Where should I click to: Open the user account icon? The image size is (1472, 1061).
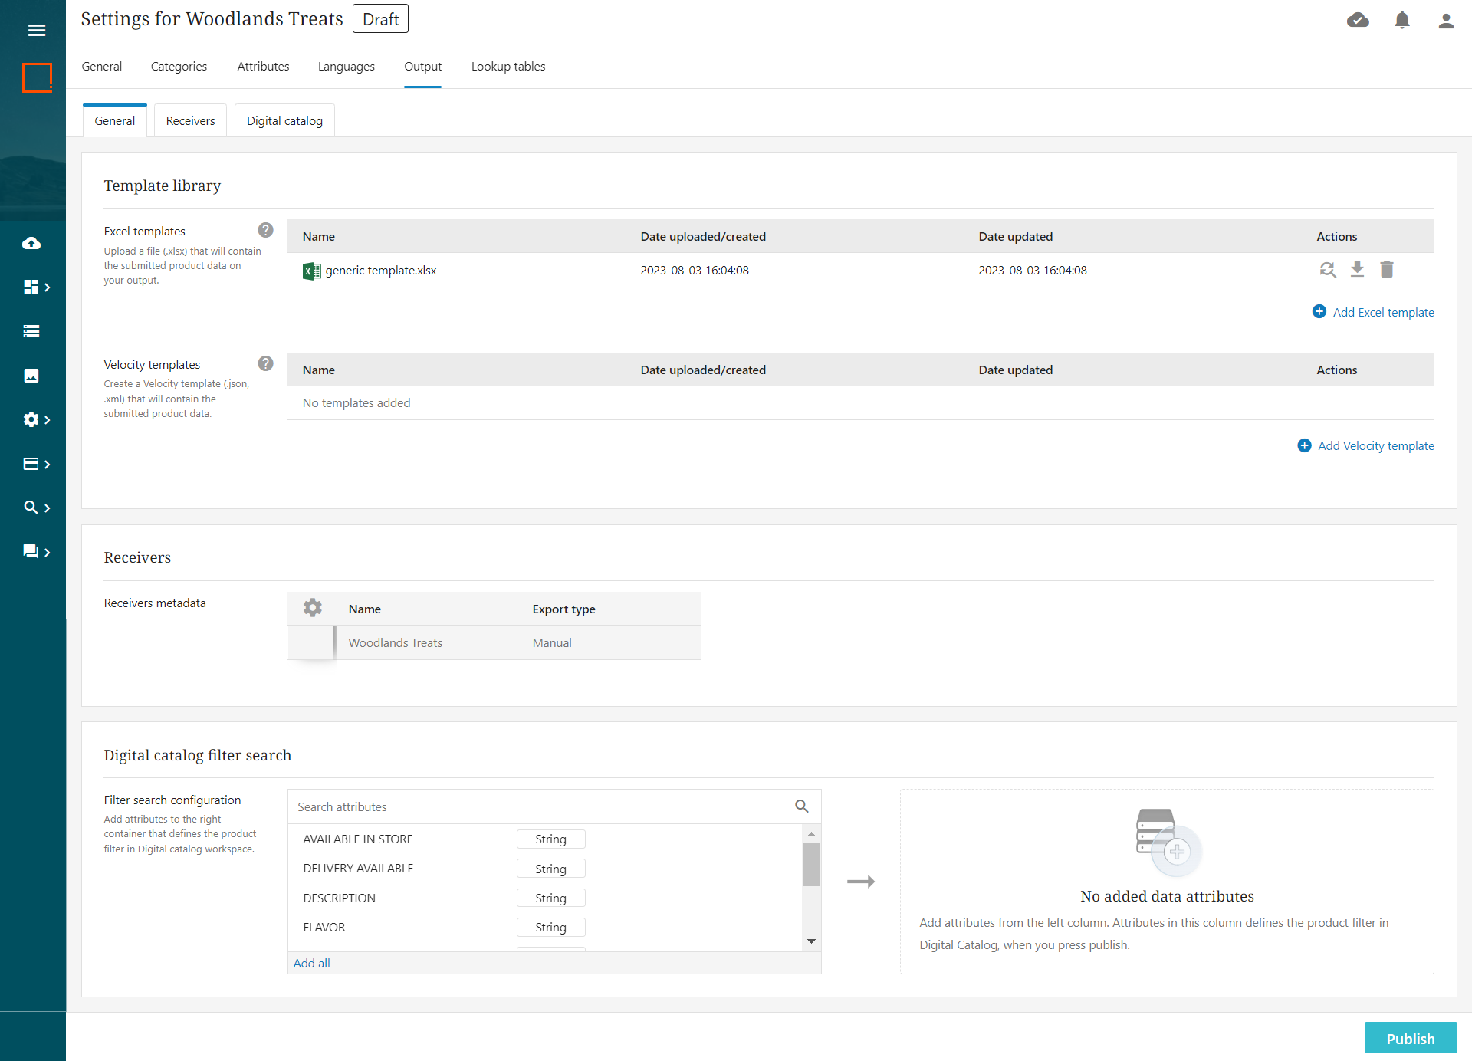(x=1445, y=21)
